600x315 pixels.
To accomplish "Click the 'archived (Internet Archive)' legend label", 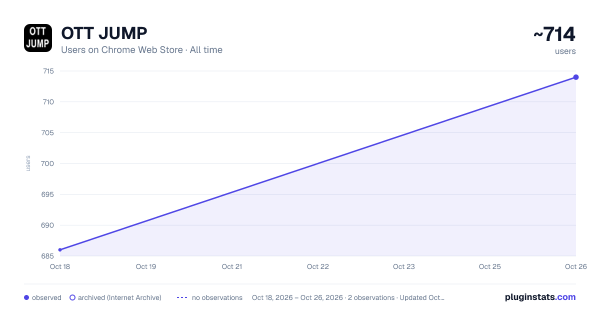I will point(119,297).
